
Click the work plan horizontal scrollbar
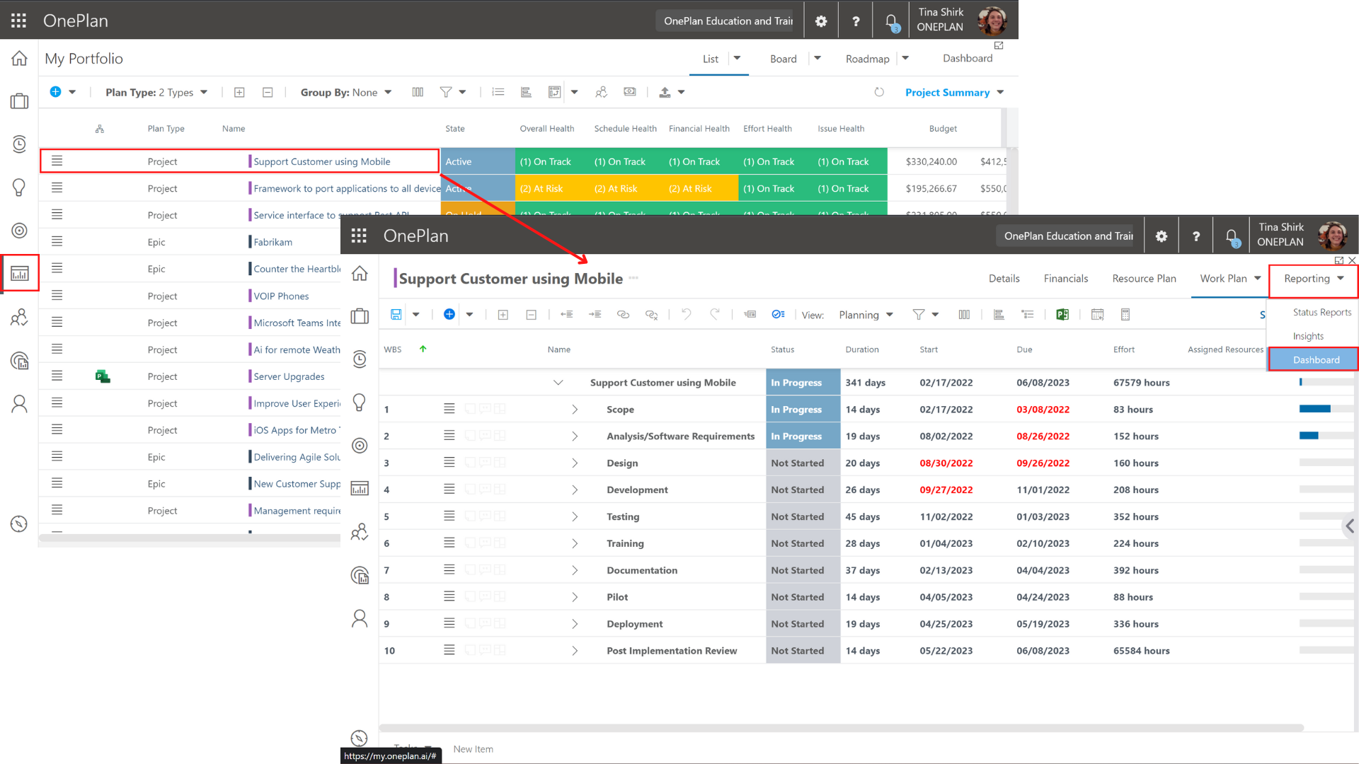[841, 728]
